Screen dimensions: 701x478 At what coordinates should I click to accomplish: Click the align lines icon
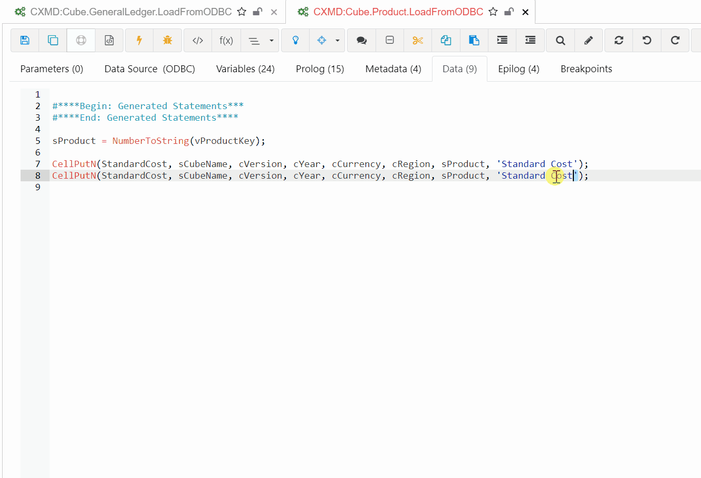point(254,40)
